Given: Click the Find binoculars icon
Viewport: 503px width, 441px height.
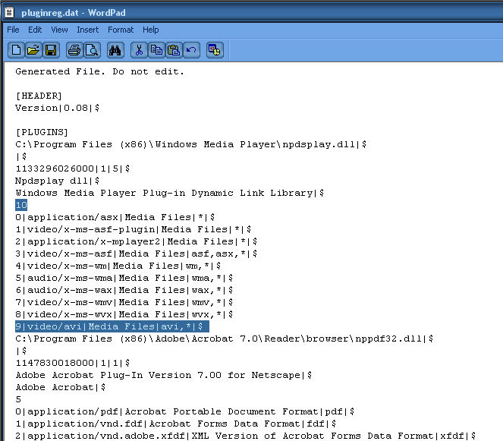Looking at the screenshot, I should pyautogui.click(x=115, y=50).
